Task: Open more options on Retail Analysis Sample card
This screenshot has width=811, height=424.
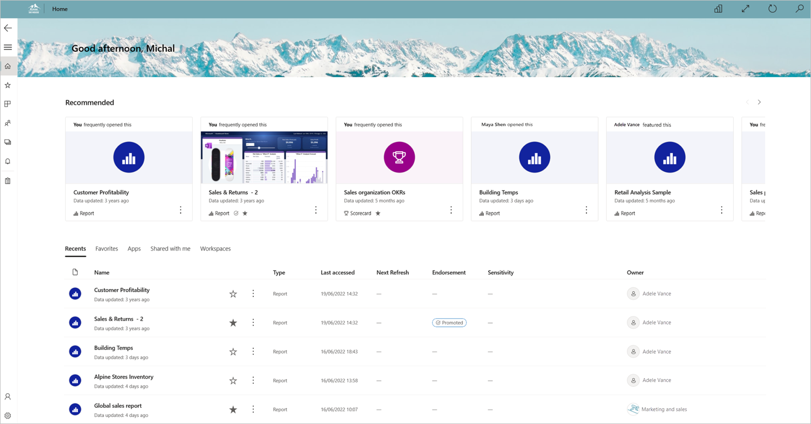Action: [x=721, y=210]
